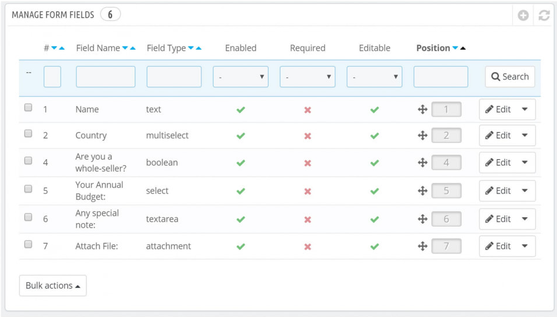This screenshot has width=557, height=317.
Task: Select checkbox for Name row
Action: (x=28, y=107)
